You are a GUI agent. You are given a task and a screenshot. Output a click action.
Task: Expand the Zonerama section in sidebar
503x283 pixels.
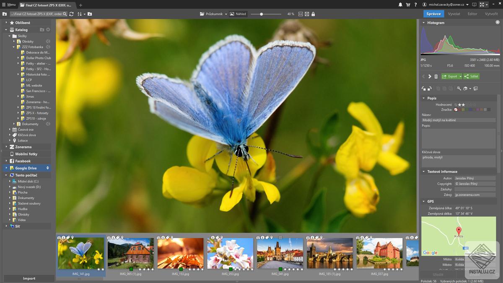6,147
